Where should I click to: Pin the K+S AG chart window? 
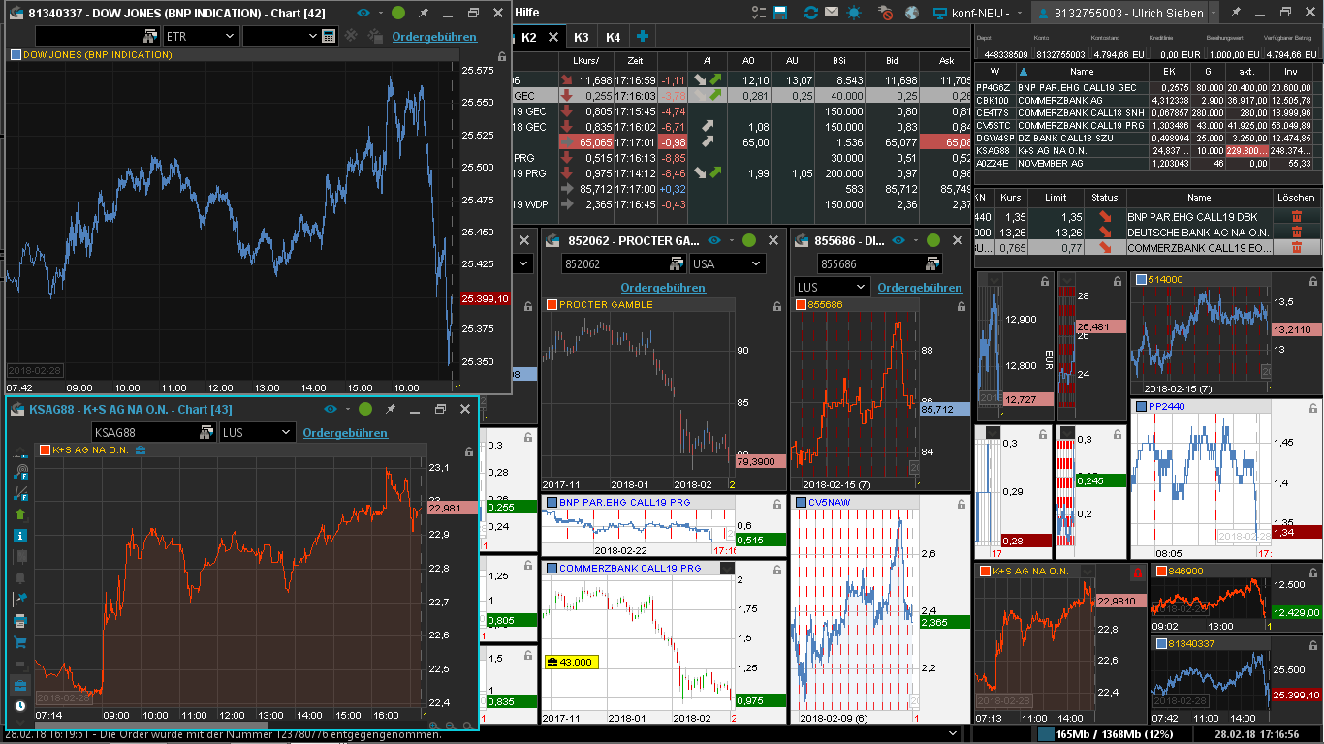coord(391,409)
